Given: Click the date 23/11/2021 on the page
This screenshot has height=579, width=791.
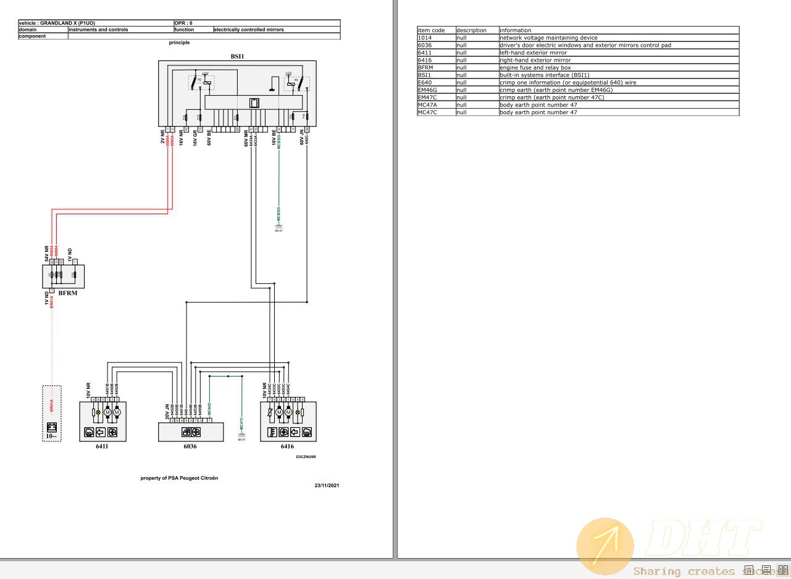Looking at the screenshot, I should tap(327, 485).
